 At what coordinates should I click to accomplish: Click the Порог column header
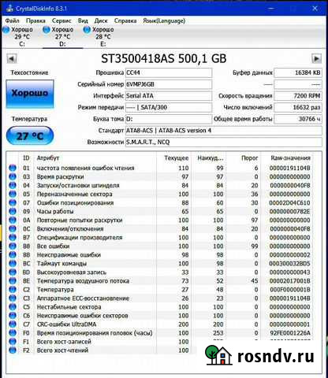pos(249,158)
